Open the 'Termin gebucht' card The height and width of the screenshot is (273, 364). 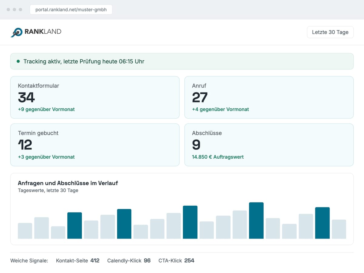pyautogui.click(x=95, y=145)
